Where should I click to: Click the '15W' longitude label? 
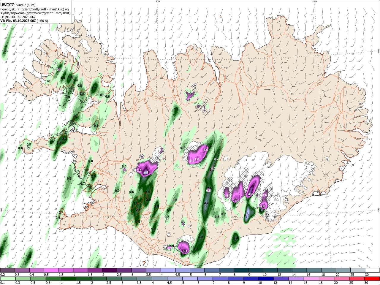point(314,1)
